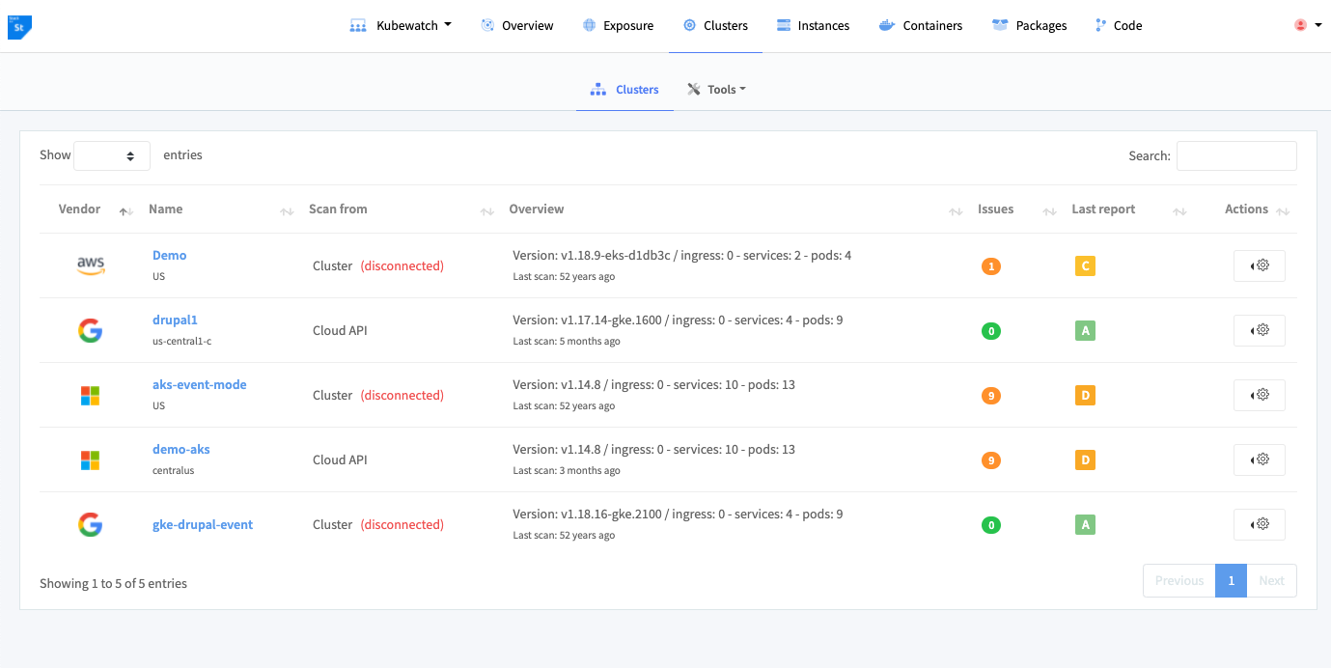Select the Clusters top navigation tab
This screenshot has width=1331, height=668.
click(x=715, y=26)
